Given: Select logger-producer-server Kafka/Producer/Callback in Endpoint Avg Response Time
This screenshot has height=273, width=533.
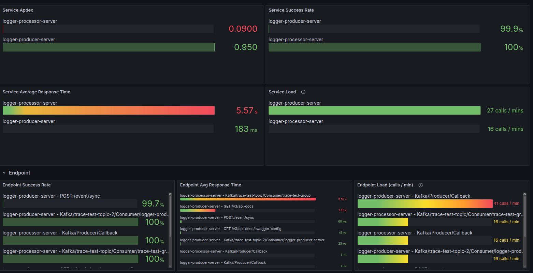Looking at the screenshot, I should [223, 262].
